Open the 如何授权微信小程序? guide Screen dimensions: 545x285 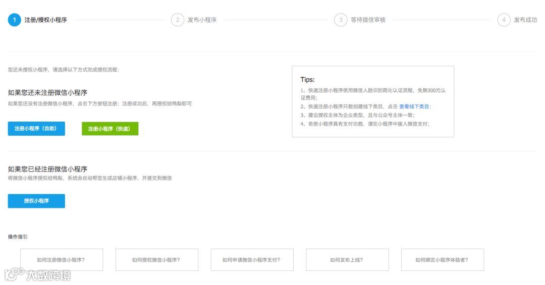click(157, 260)
